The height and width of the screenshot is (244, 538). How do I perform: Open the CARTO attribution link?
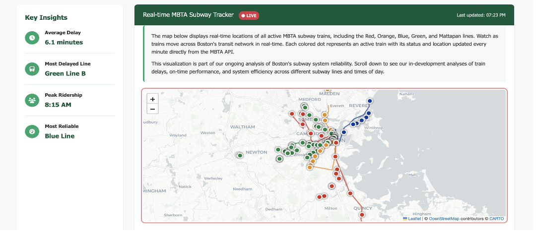click(x=496, y=219)
